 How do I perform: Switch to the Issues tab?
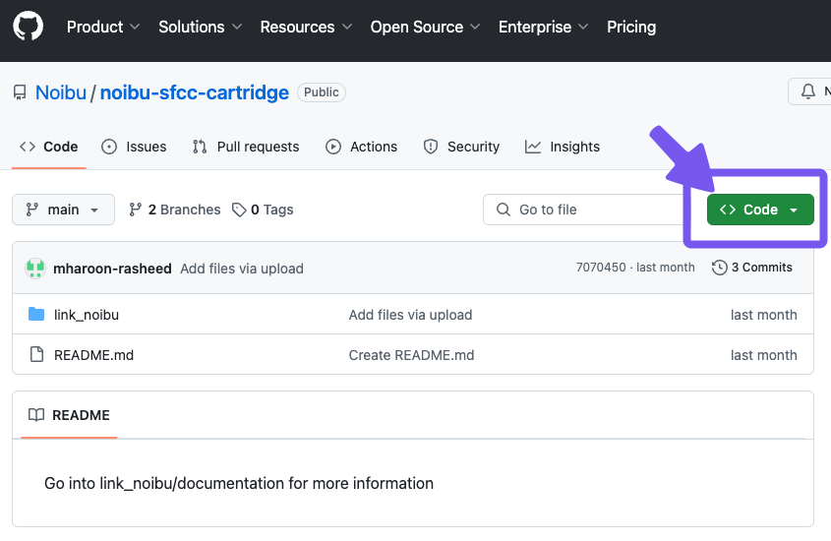click(x=134, y=147)
